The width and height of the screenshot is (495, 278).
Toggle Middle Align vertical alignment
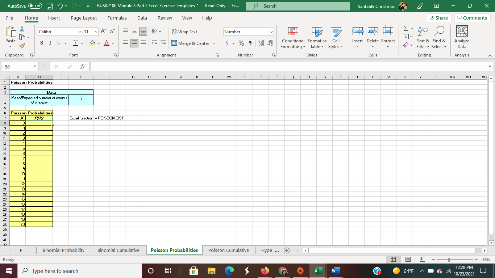coord(134,32)
